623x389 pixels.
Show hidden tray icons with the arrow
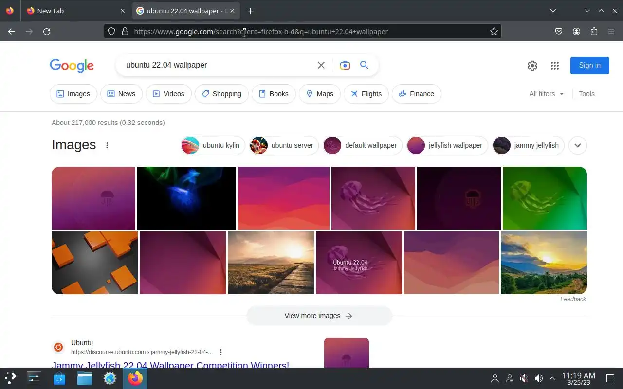pos(552,378)
